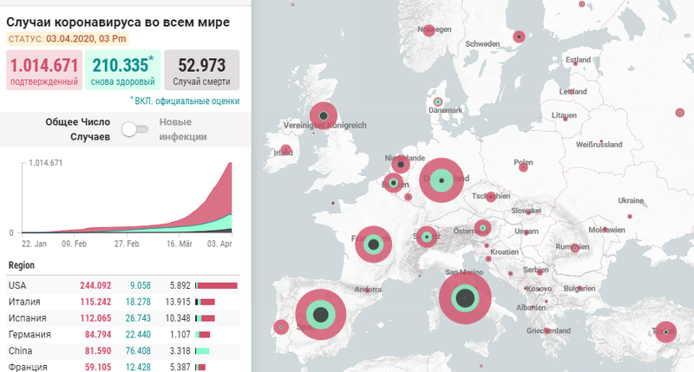This screenshot has width=694, height=372.
Task: Click the Italy case bubble on map
Action: 465,298
